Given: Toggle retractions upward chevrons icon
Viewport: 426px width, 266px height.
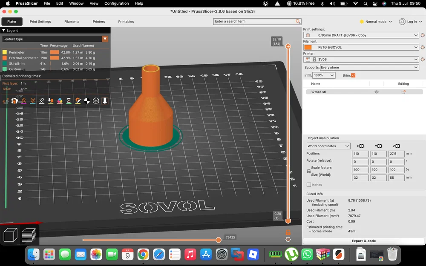Looking at the screenshot, I should coord(23,101).
